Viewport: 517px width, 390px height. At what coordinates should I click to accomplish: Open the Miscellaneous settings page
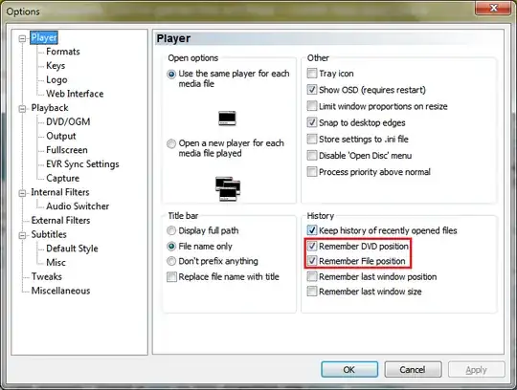point(60,291)
